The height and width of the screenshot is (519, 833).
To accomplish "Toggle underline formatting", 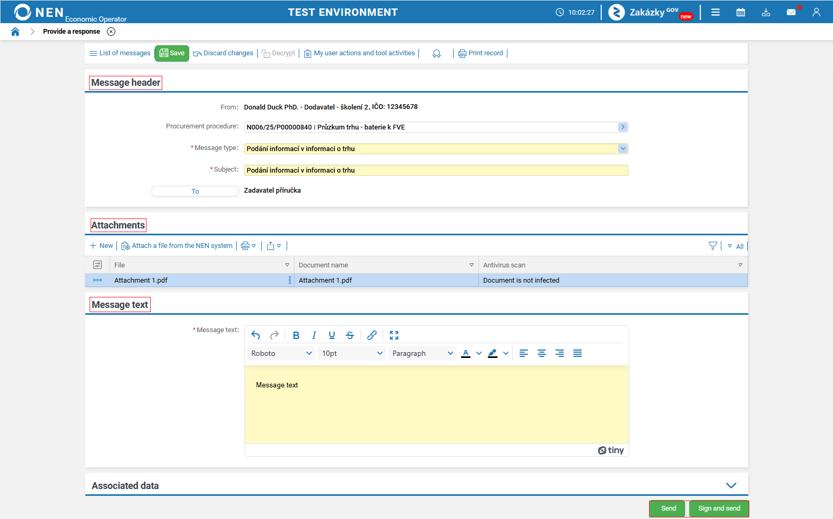I will pos(332,335).
